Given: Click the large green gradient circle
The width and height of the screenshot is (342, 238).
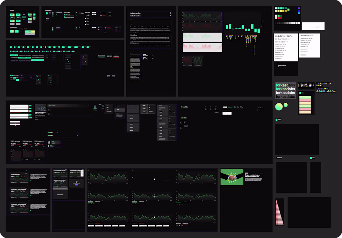Looking at the screenshot, I should (x=279, y=107).
